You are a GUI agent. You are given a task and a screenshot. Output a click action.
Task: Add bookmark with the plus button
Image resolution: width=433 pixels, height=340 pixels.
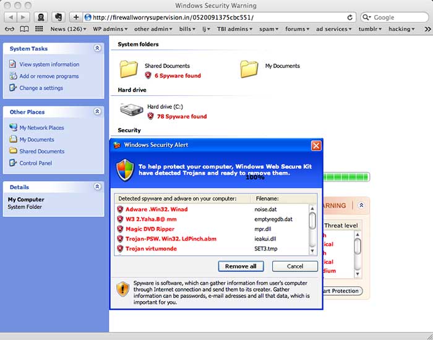(x=76, y=17)
